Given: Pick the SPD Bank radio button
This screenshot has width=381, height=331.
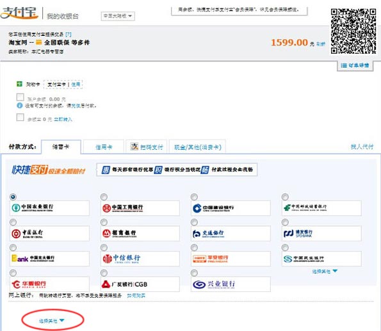Looking at the screenshot, I should 285,222.
